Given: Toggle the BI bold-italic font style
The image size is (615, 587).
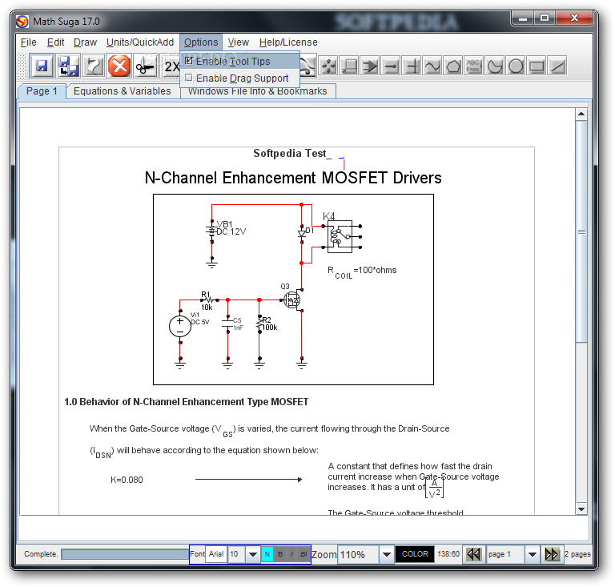Looking at the screenshot, I should 303,554.
